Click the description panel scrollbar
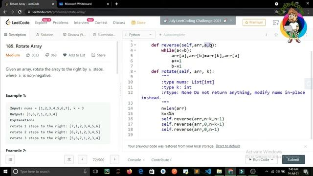 click(117, 58)
